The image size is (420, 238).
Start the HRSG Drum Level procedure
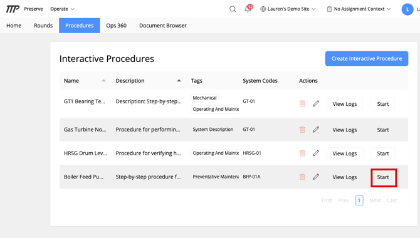(x=383, y=153)
